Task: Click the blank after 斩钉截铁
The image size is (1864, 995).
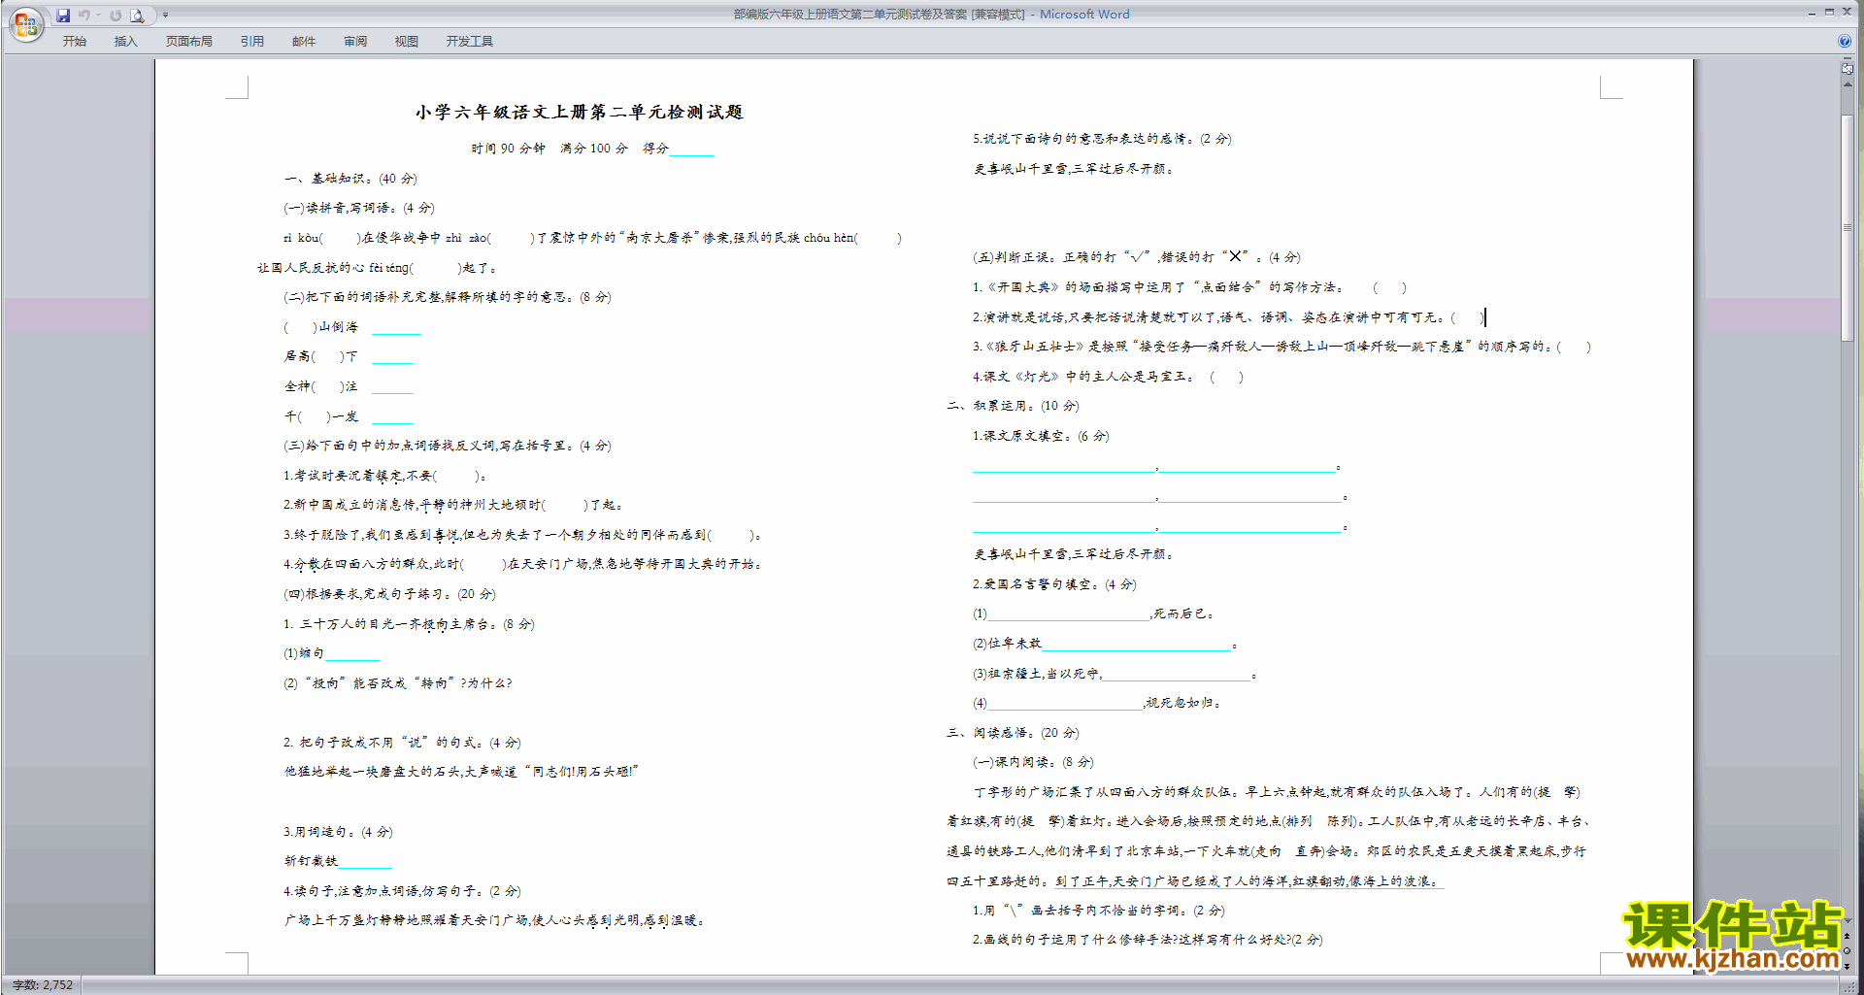Action: tap(365, 862)
